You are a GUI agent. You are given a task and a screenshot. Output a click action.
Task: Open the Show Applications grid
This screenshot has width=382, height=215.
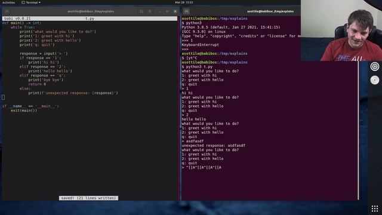(x=375, y=208)
